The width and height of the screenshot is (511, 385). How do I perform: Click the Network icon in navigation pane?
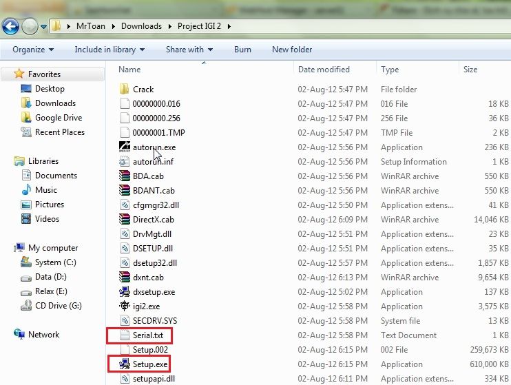pyautogui.click(x=19, y=334)
